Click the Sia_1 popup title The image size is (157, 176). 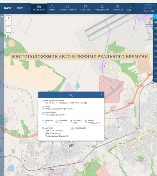71,95
